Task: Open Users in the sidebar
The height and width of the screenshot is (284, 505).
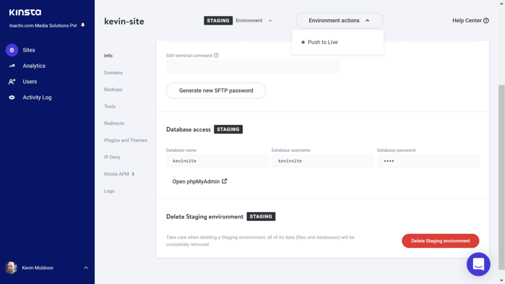Action: [x=30, y=82]
